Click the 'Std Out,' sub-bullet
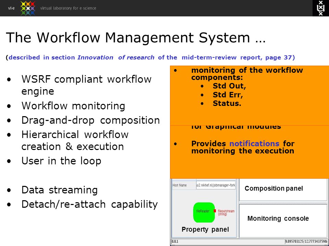This screenshot has width=329, height=246. pyautogui.click(x=229, y=86)
